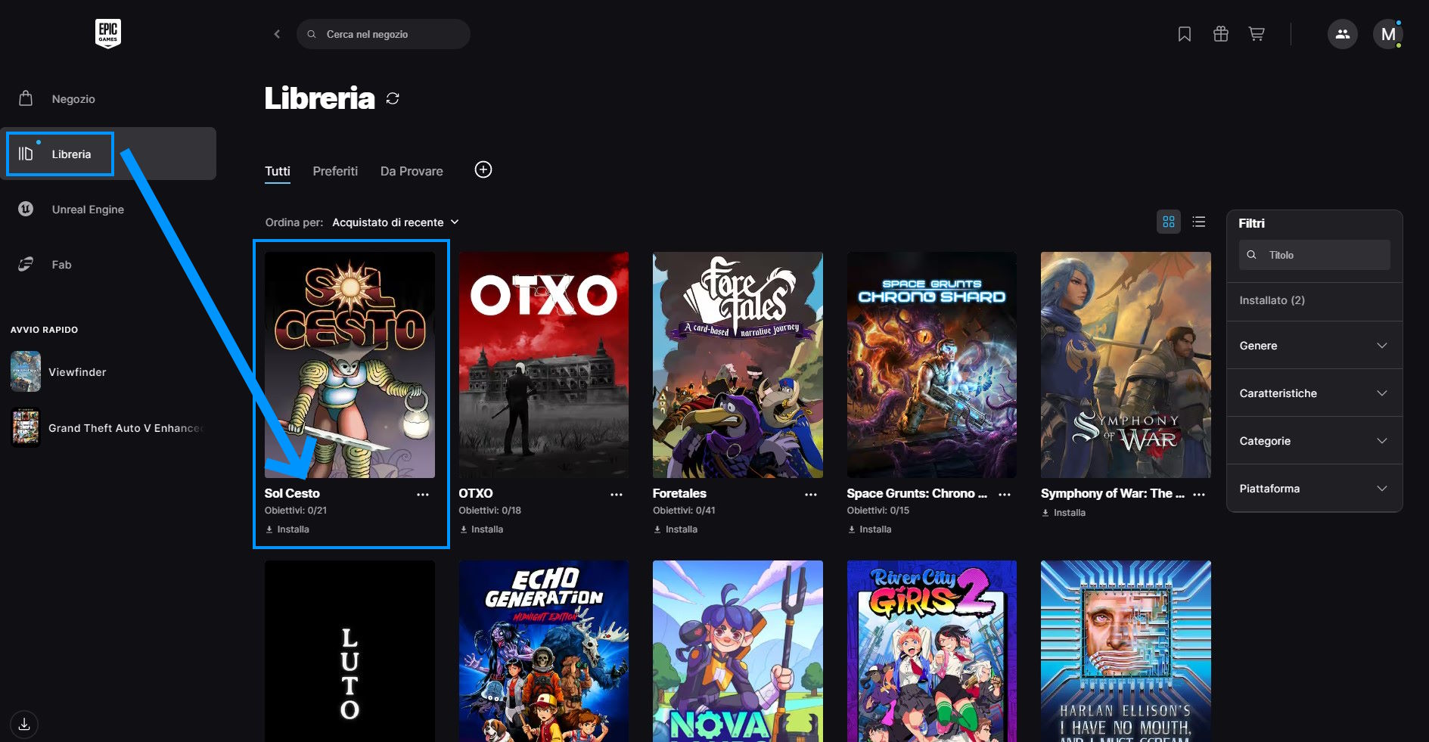Open Foretales three-dot options menu
The height and width of the screenshot is (742, 1429).
point(811,495)
